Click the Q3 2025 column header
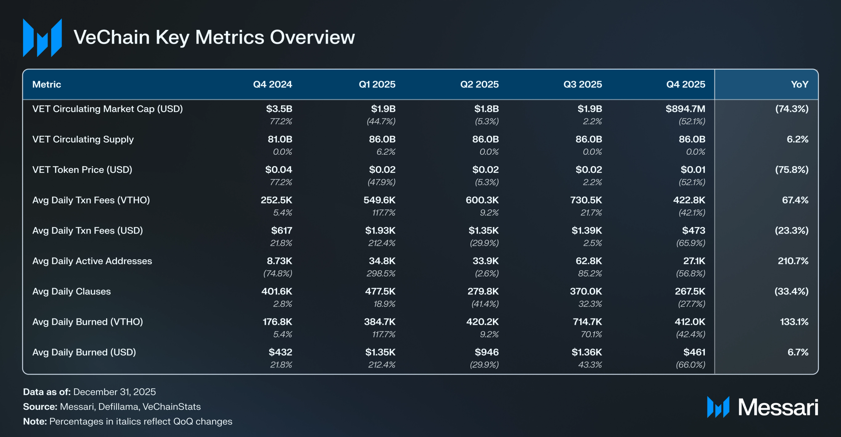Screen dimensions: 841x437 [583, 84]
